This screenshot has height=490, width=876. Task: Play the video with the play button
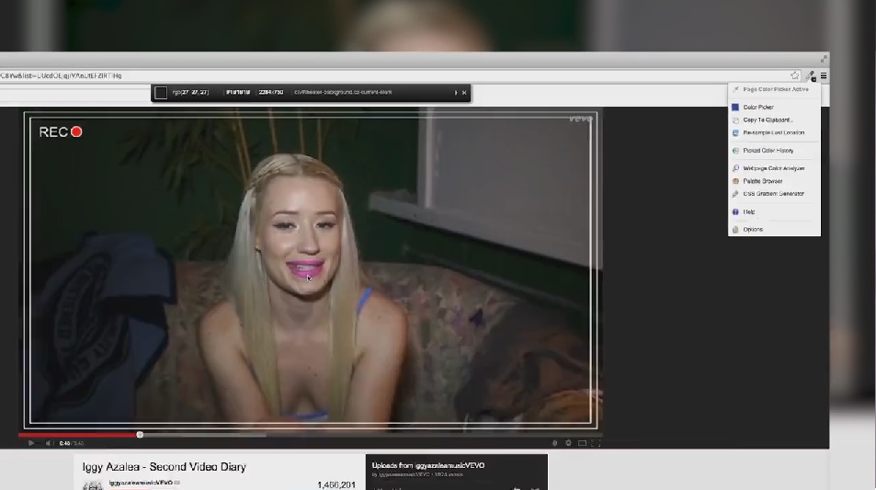pyautogui.click(x=30, y=443)
